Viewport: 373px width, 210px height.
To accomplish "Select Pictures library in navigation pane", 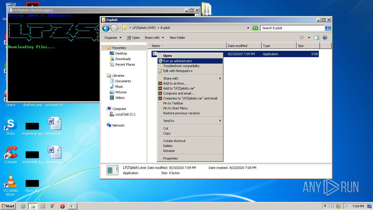I will click(118, 92).
